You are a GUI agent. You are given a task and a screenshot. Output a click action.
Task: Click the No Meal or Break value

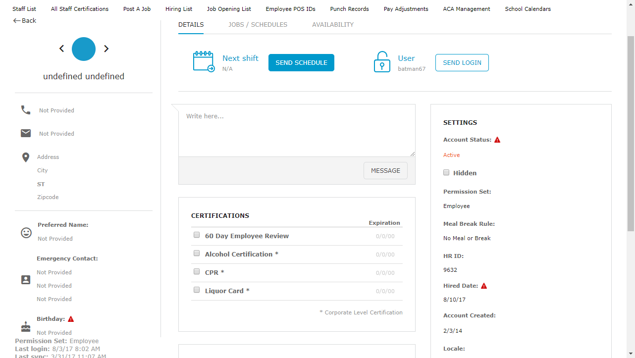click(x=467, y=238)
